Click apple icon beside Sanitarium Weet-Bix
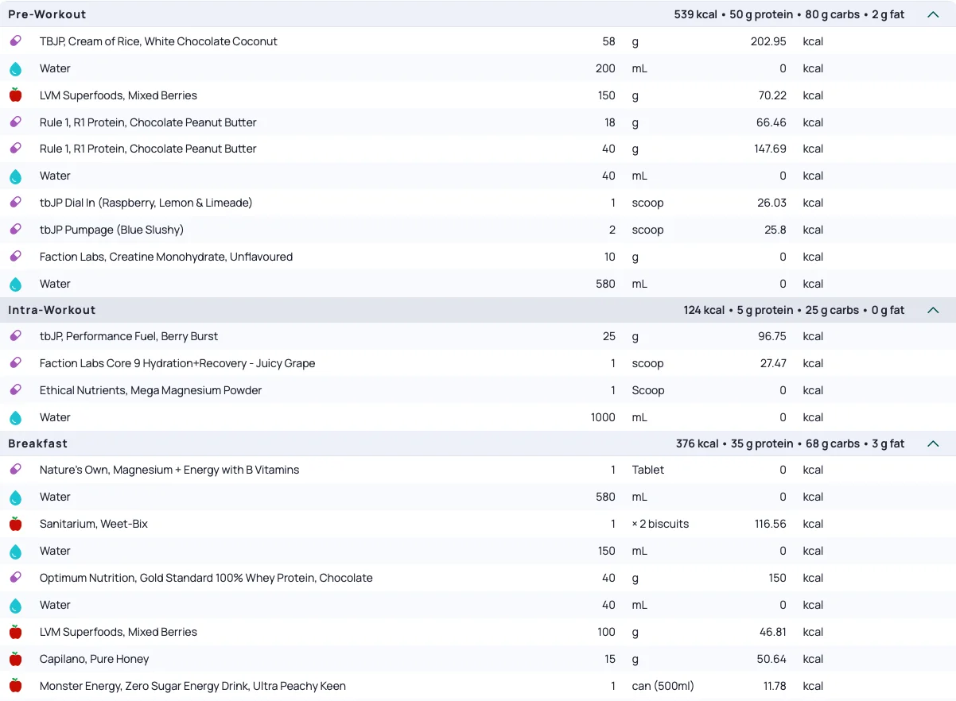Viewport: 956px width, 701px height. click(x=15, y=524)
